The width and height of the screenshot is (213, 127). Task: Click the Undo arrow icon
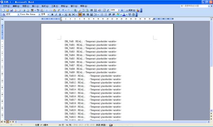click(63, 10)
